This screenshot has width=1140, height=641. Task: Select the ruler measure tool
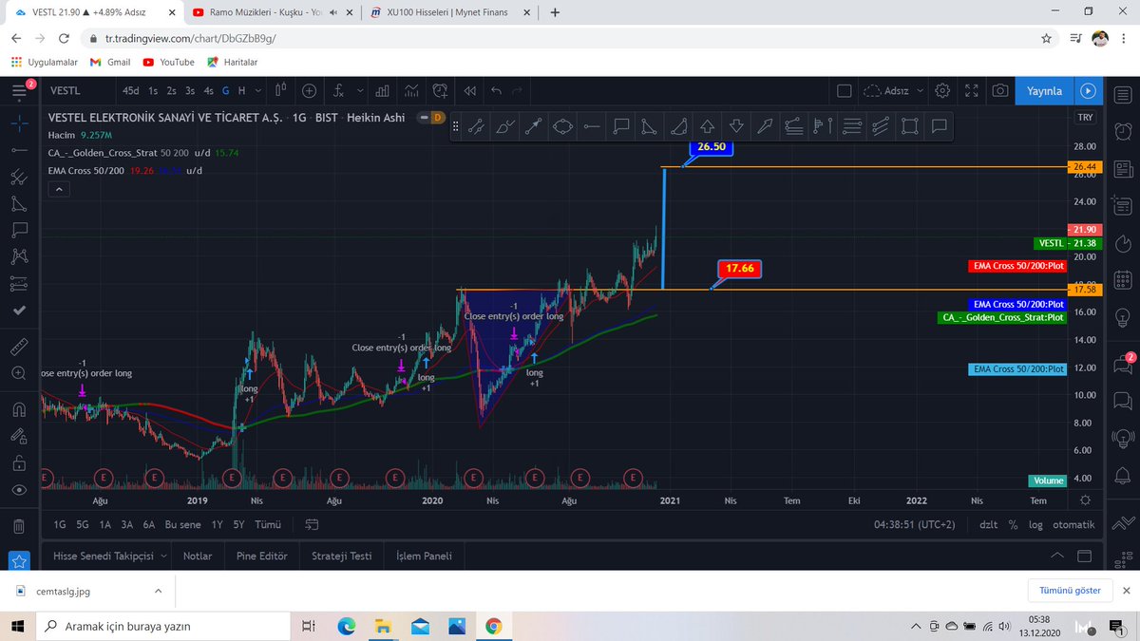point(18,346)
